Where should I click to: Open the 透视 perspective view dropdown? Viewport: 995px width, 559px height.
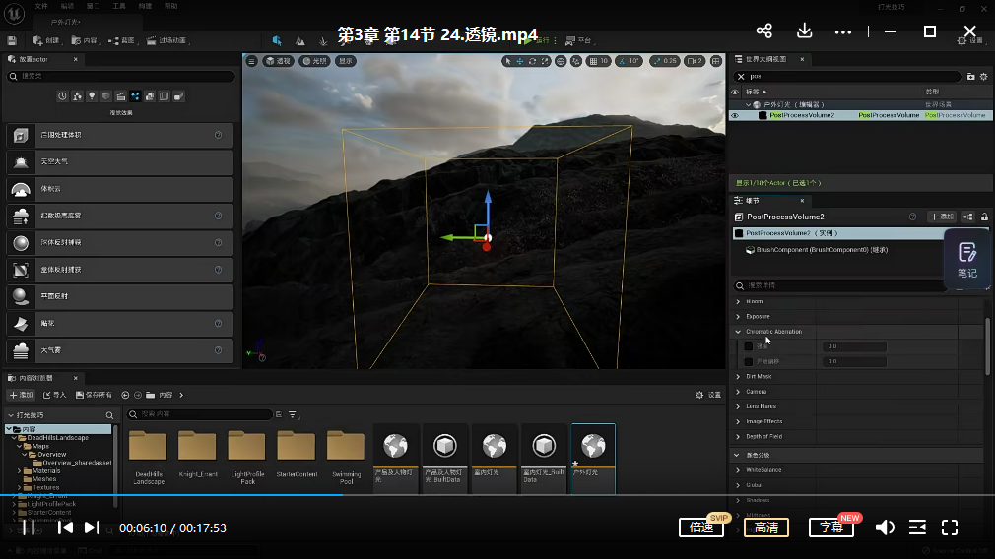(x=278, y=61)
